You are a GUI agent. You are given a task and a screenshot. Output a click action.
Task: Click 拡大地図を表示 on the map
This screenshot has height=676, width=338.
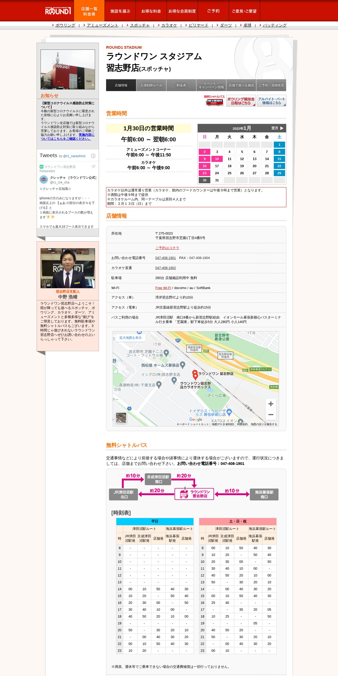131,338
